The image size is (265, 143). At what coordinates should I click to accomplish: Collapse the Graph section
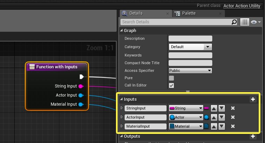(122, 30)
